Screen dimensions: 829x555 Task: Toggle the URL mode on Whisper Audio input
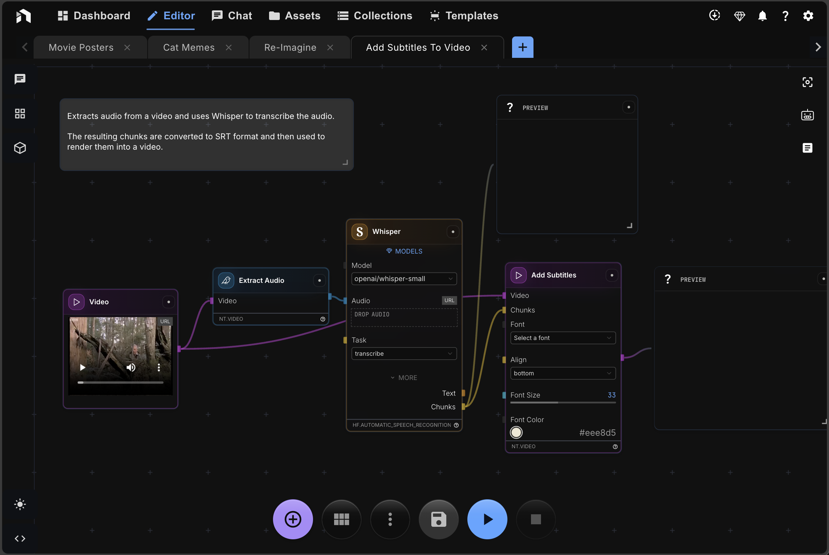click(x=449, y=300)
